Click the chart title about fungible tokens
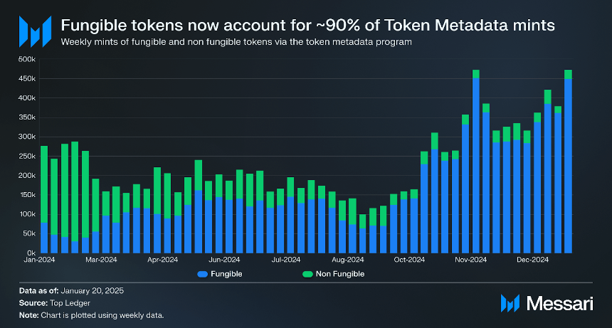The width and height of the screenshot is (612, 328). click(307, 26)
